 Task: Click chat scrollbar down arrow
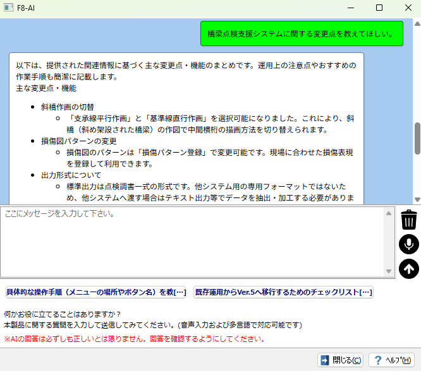click(417, 199)
